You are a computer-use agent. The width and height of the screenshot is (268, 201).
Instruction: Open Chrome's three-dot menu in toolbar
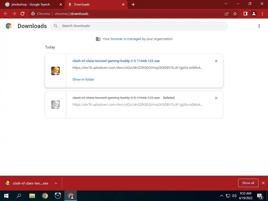tap(262, 14)
